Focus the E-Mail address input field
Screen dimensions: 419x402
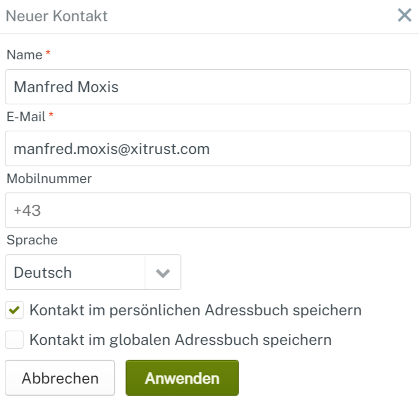(x=207, y=149)
